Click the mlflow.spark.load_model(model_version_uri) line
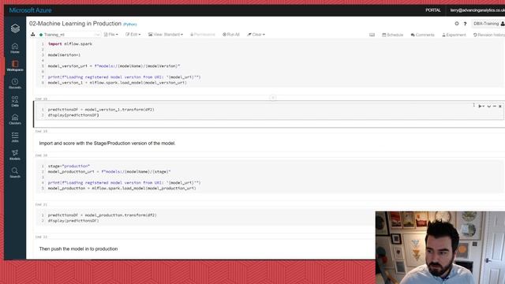The width and height of the screenshot is (505, 284). (118, 82)
